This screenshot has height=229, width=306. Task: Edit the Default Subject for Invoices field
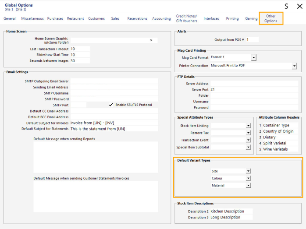(114, 123)
